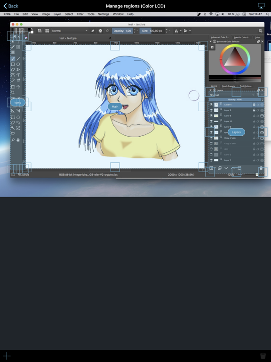Open the horizontal mirror options arrow
The image size is (271, 362).
pyautogui.click(x=181, y=31)
